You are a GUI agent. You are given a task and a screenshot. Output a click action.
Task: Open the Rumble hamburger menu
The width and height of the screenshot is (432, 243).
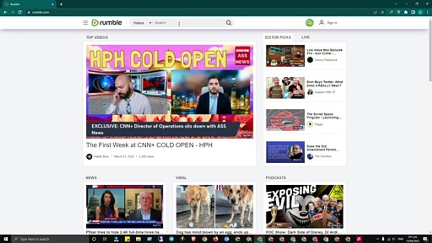point(85,23)
